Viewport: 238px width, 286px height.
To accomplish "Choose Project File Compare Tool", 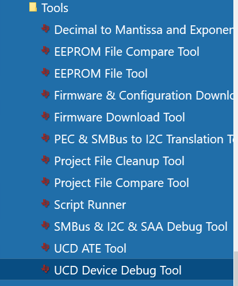I will (x=121, y=183).
